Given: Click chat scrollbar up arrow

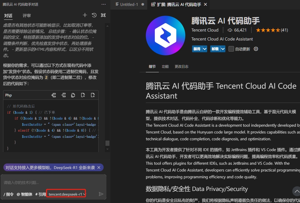Looking at the screenshot, I should point(107,26).
